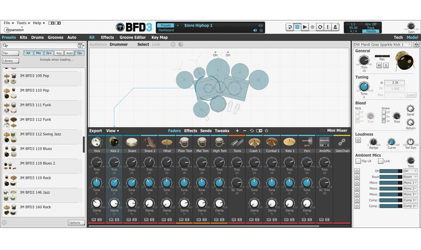The height and width of the screenshot is (250, 421).
Task: Open the File menu
Action: (x=8, y=23)
